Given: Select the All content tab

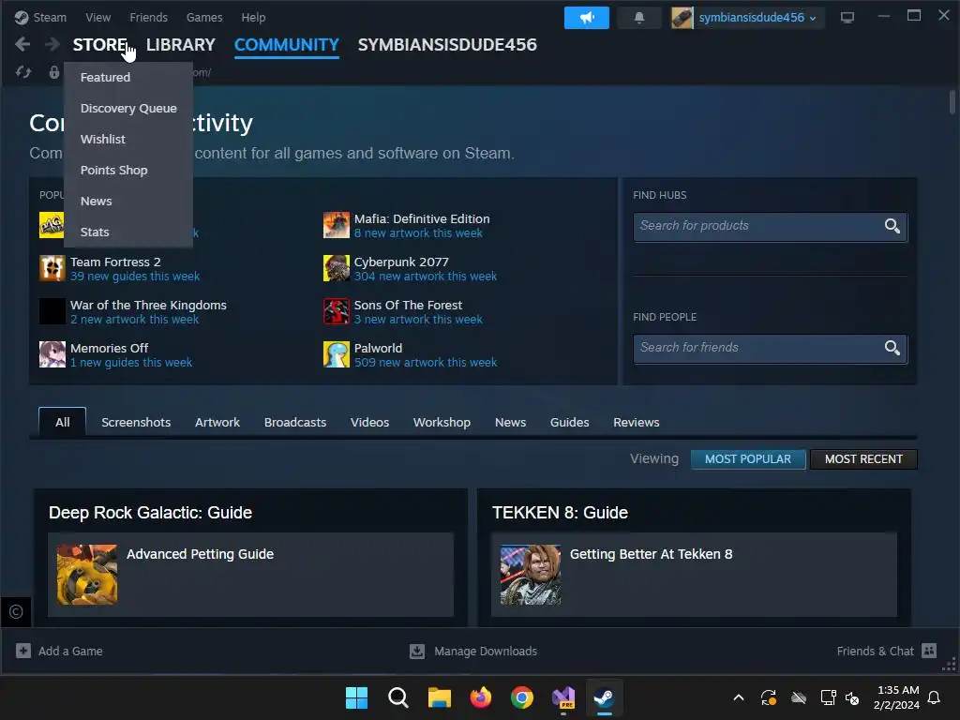Looking at the screenshot, I should click(63, 422).
